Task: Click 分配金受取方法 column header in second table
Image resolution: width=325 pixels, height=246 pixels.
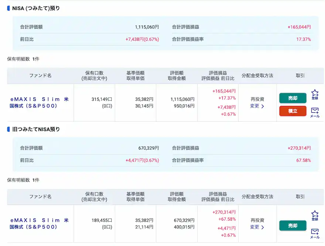Action: (257, 197)
